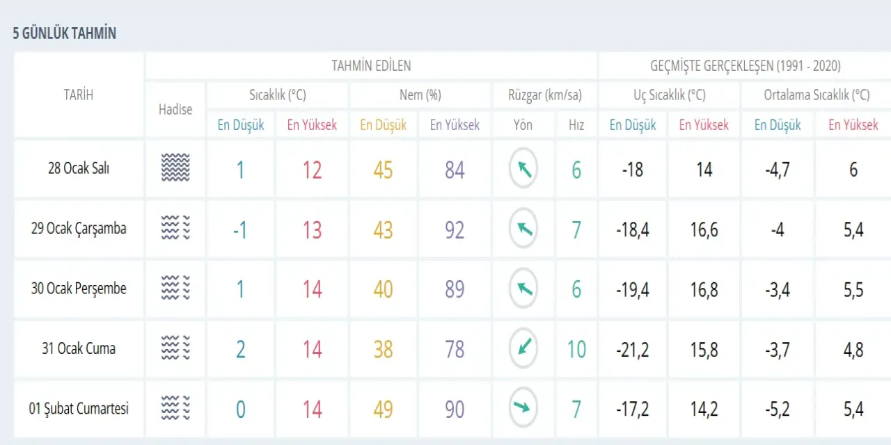Screen dimensions: 891x445
Task: Click the Uç Sıcaklık (°C) header
Action: coord(669,95)
